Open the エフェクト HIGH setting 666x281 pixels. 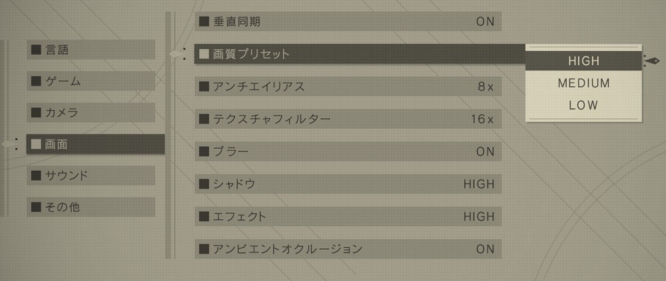coord(348,217)
